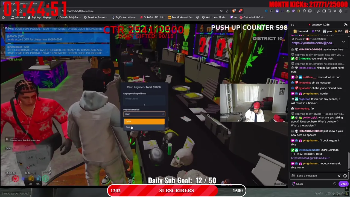Screen dimensions: 350x197
Task: Click the Employee charged from field
Action: [144, 100]
